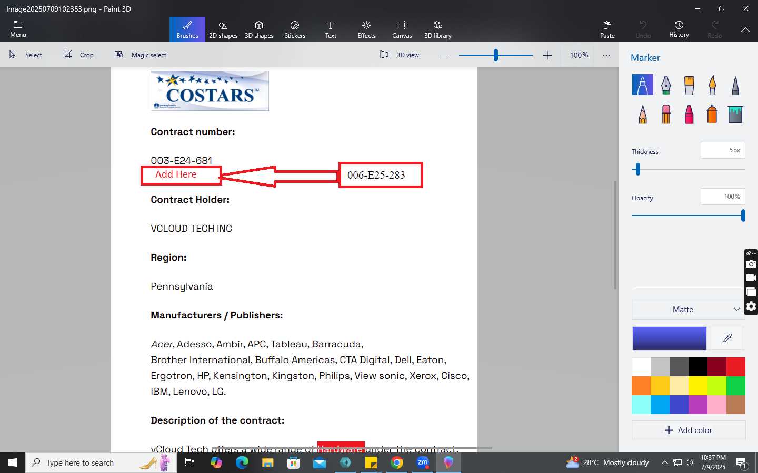The height and width of the screenshot is (473, 758).
Task: Select the yellow color swatch
Action: coord(698,386)
